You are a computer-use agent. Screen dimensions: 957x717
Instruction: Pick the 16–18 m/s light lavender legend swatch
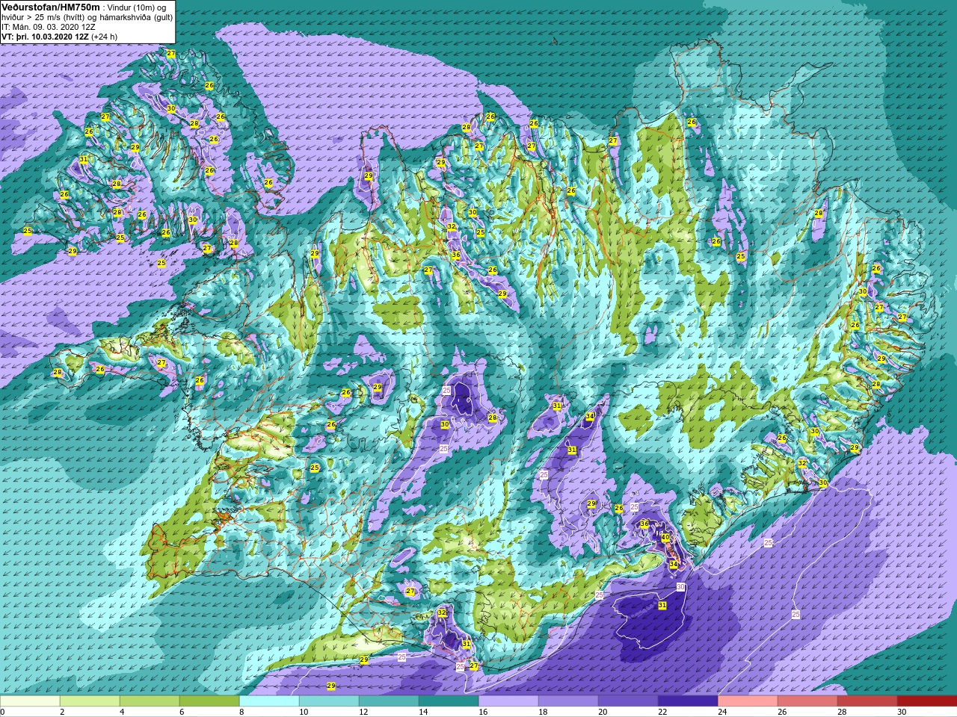pos(508,701)
